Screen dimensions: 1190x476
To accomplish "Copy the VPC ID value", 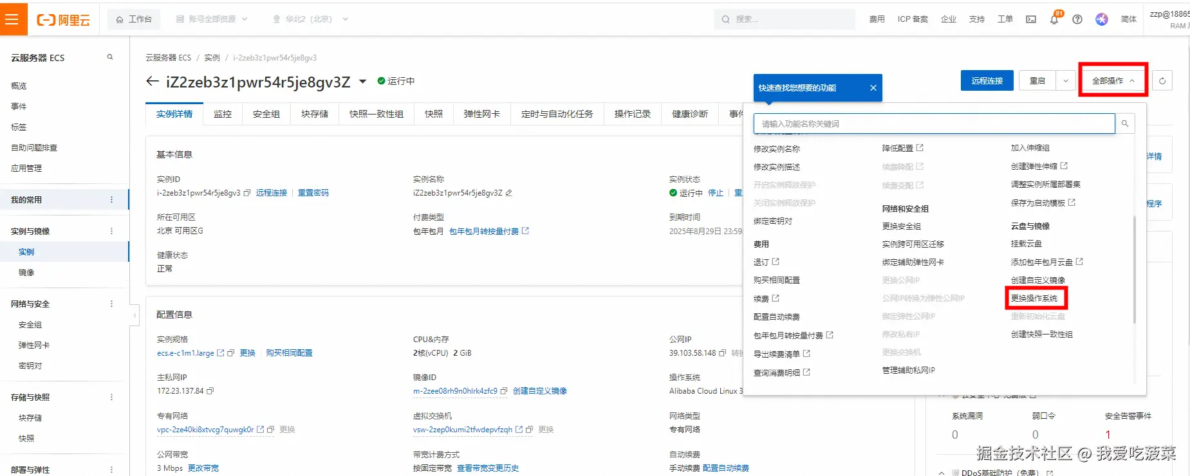I will point(271,430).
